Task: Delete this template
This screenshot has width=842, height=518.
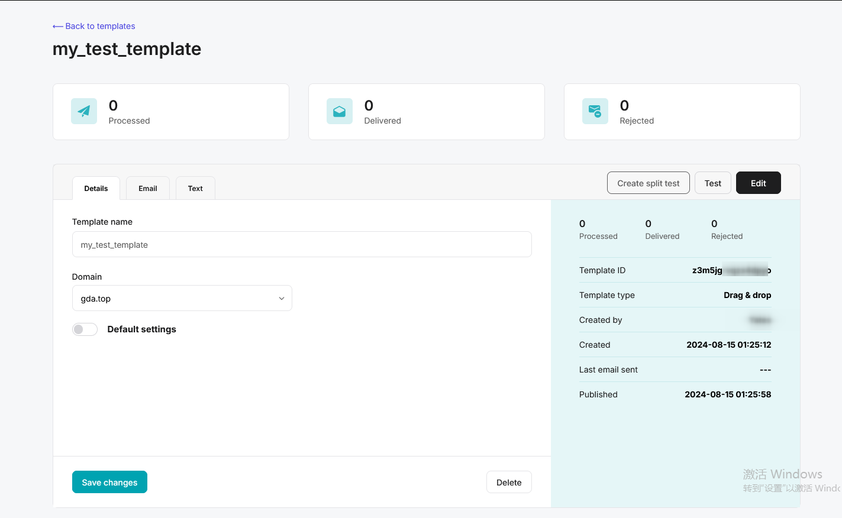Action: [509, 483]
